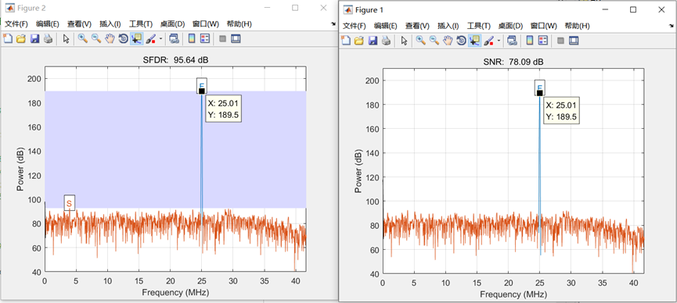Click New Figure icon in Figure 2

coord(7,39)
